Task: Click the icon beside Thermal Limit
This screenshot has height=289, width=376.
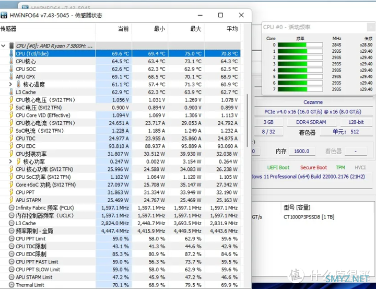Action: [11, 285]
